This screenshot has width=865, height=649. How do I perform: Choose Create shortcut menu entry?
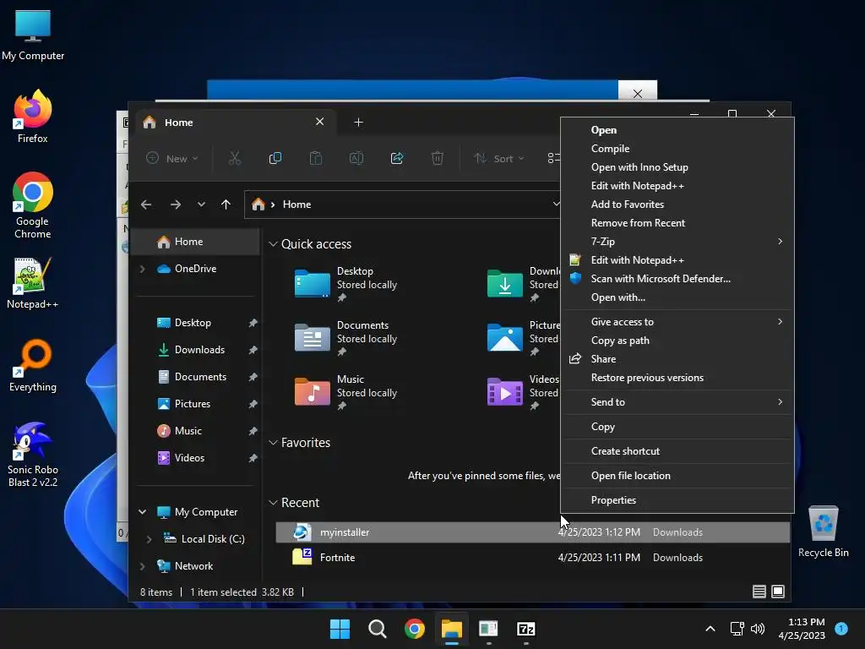677,451
